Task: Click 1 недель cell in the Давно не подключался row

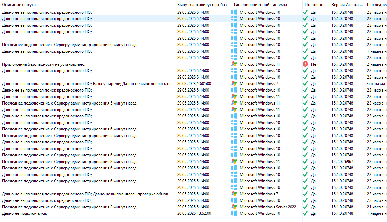Action: pyautogui.click(x=377, y=213)
